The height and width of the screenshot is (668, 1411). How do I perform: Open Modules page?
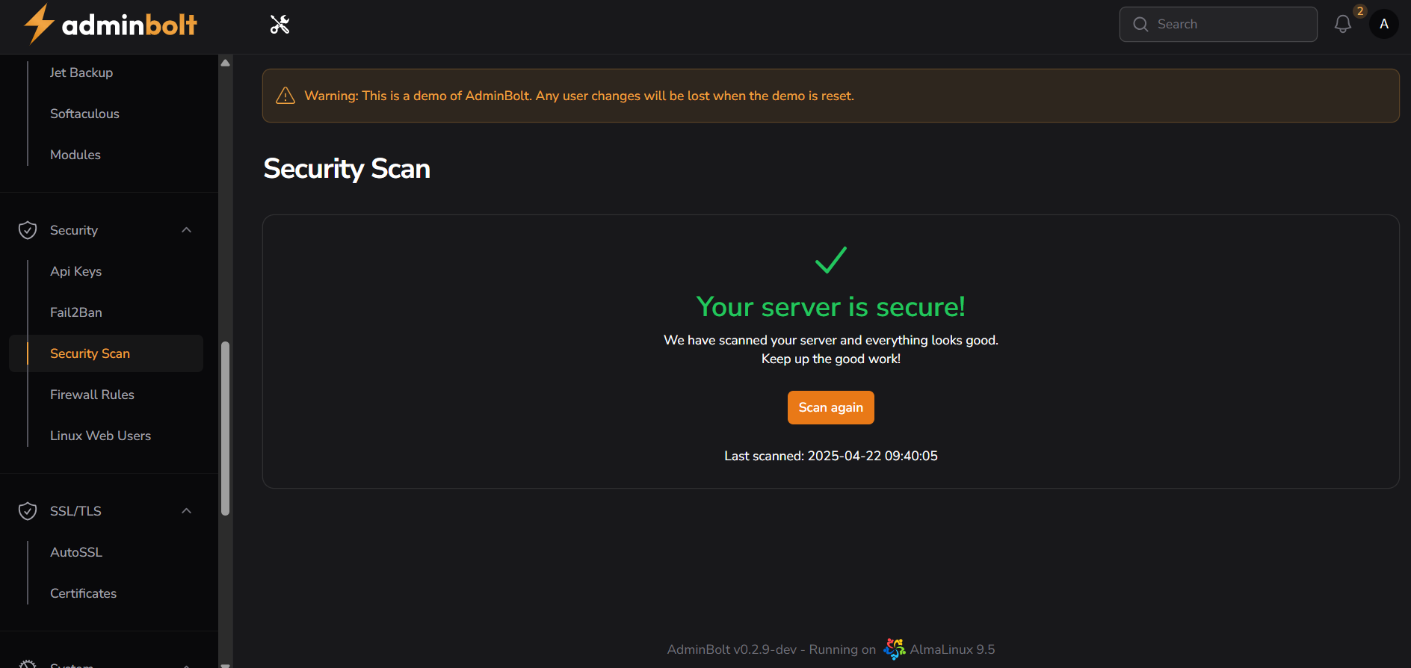(x=75, y=155)
